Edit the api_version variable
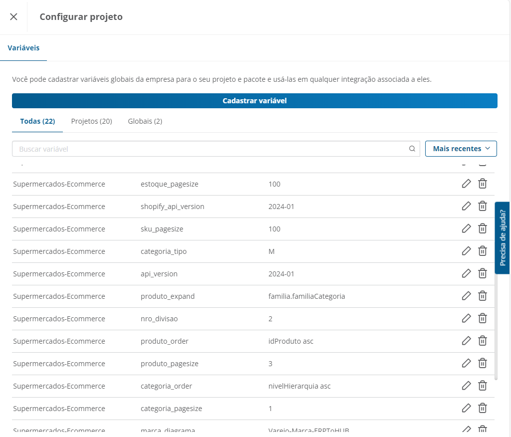This screenshot has width=511, height=437. tap(466, 273)
